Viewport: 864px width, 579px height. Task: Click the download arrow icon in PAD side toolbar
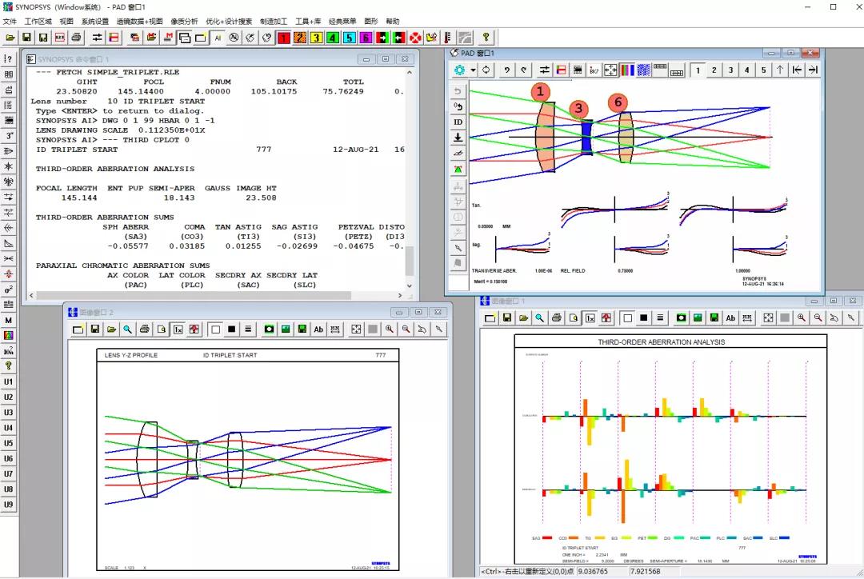pos(458,138)
